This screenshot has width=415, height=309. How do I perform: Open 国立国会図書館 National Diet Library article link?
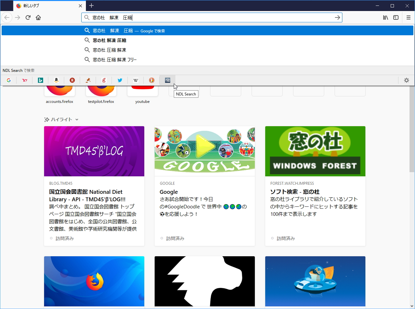[x=87, y=195]
